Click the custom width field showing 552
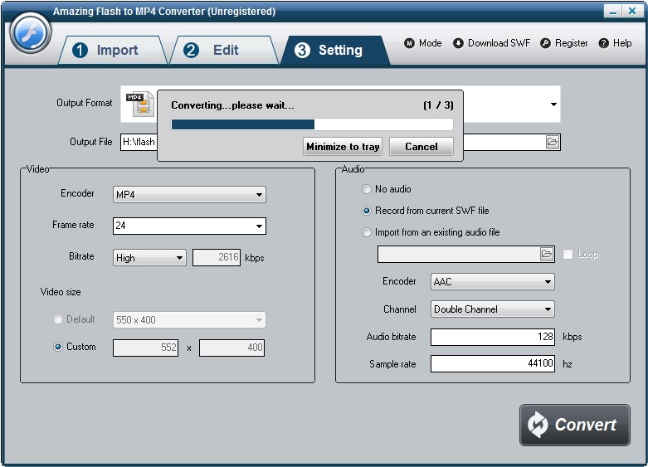648x467 pixels. pos(145,348)
